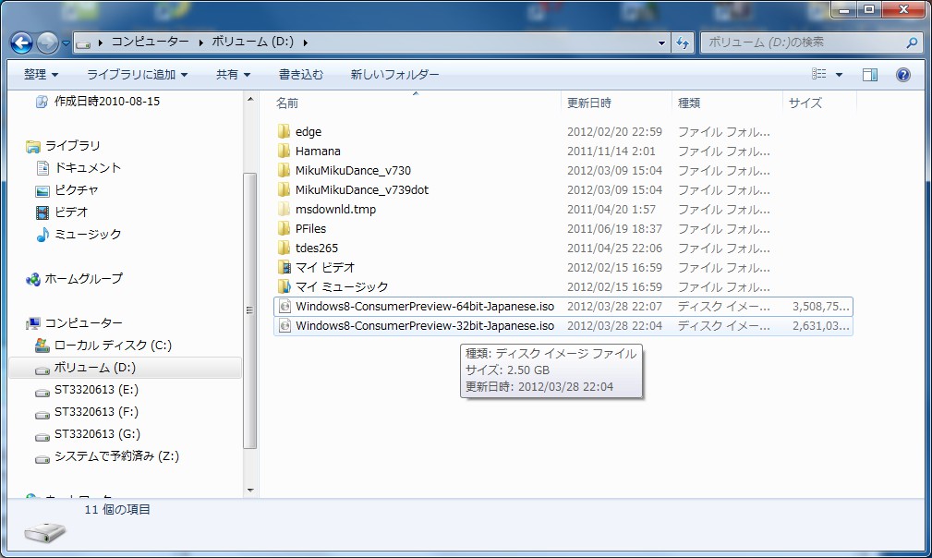Open the 整理 menu
The width and height of the screenshot is (932, 558).
tap(41, 74)
